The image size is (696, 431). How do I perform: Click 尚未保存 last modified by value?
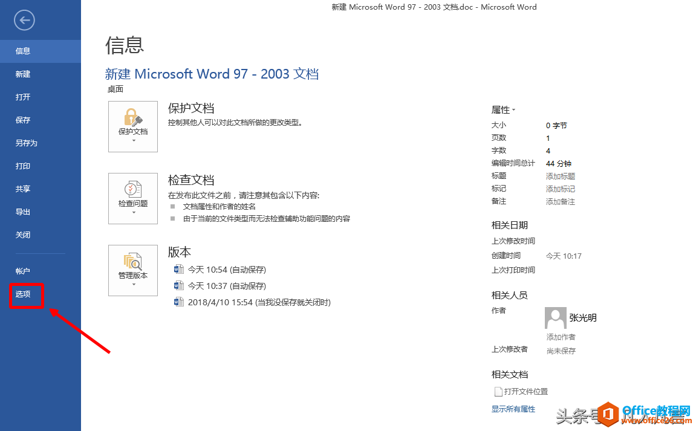tap(561, 351)
